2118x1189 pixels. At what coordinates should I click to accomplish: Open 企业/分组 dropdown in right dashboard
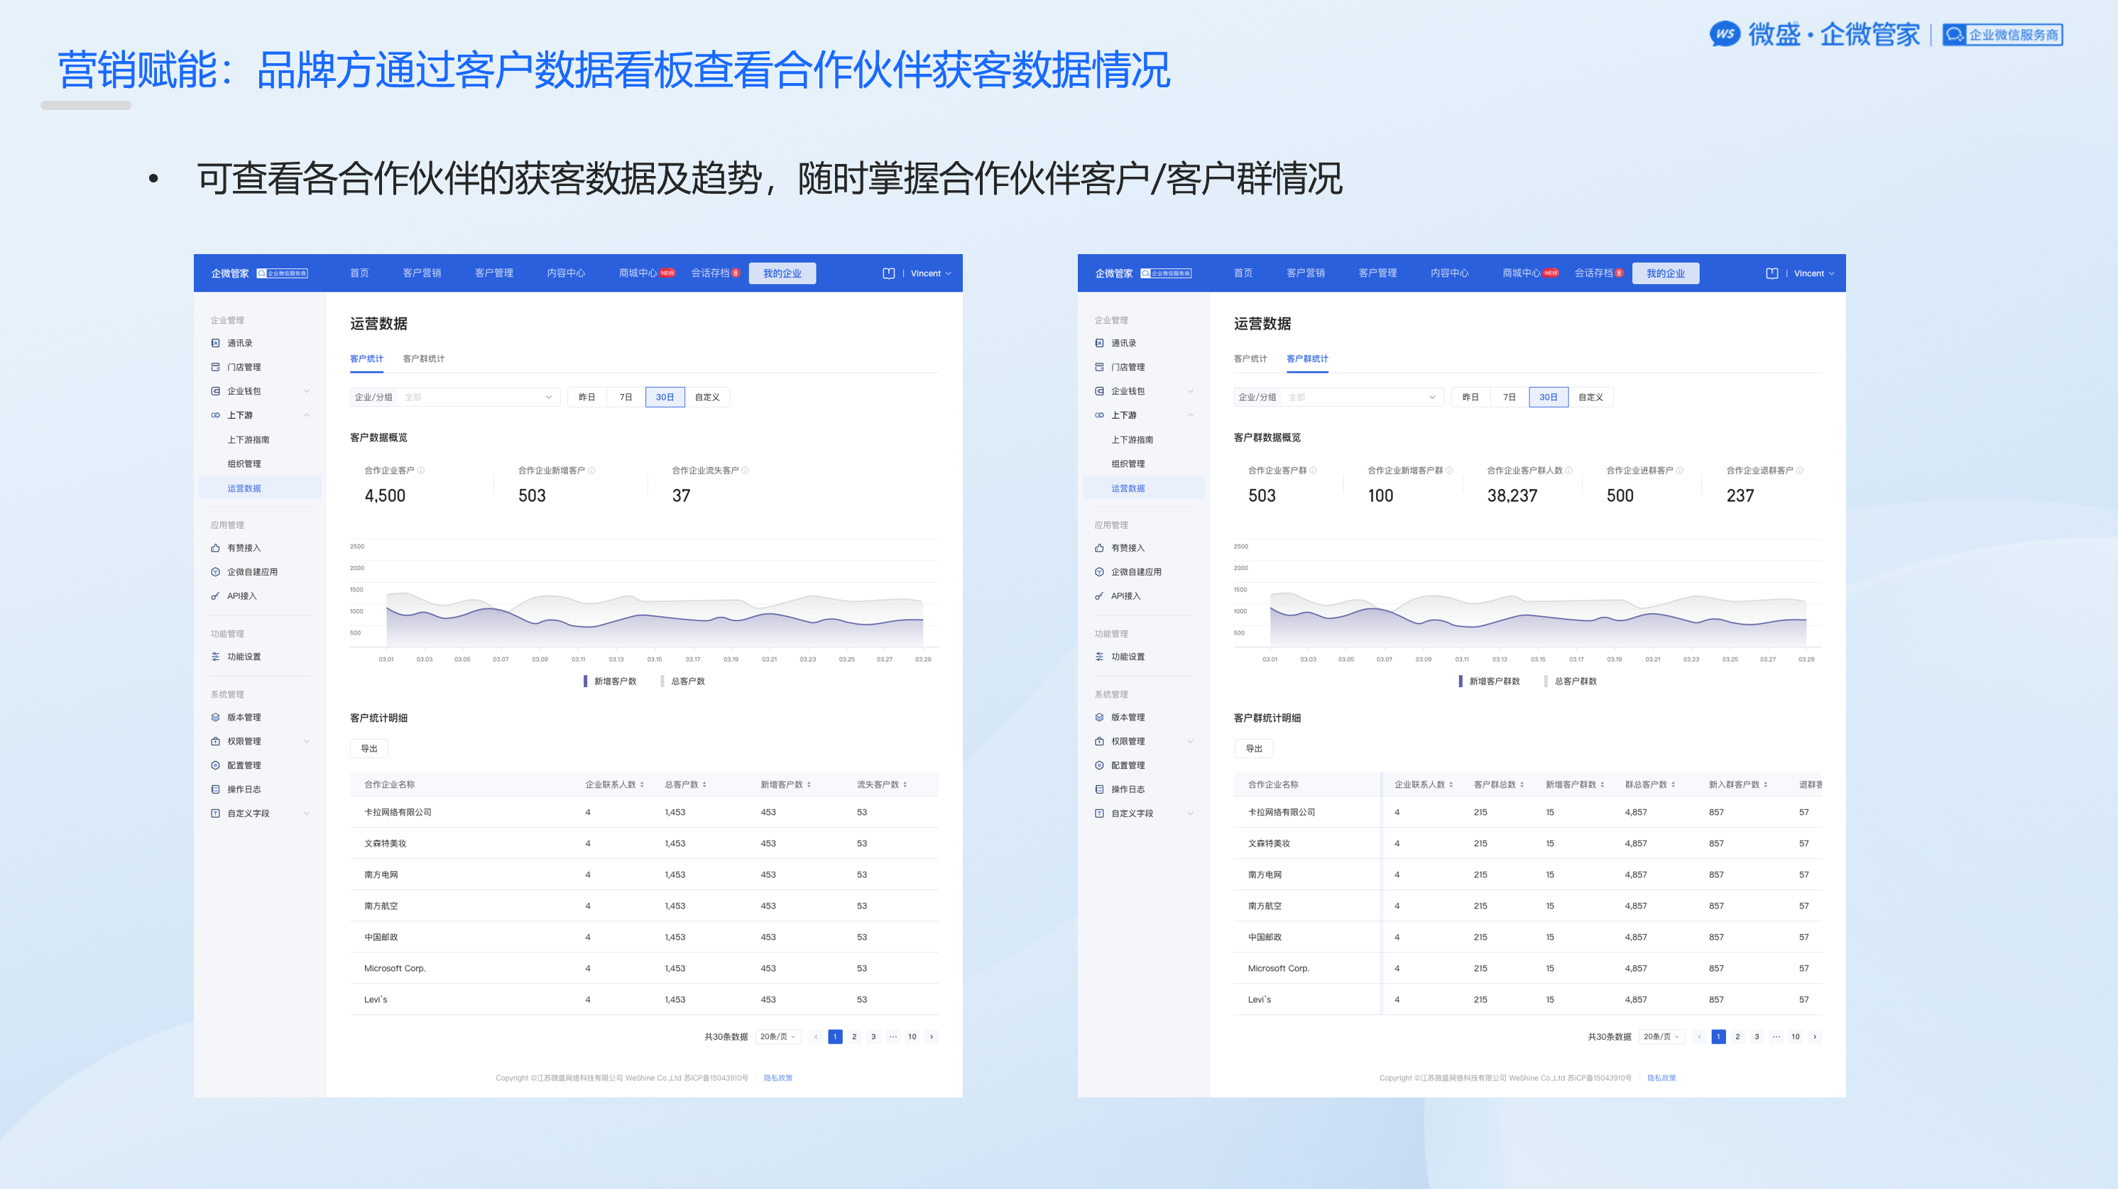click(1338, 397)
